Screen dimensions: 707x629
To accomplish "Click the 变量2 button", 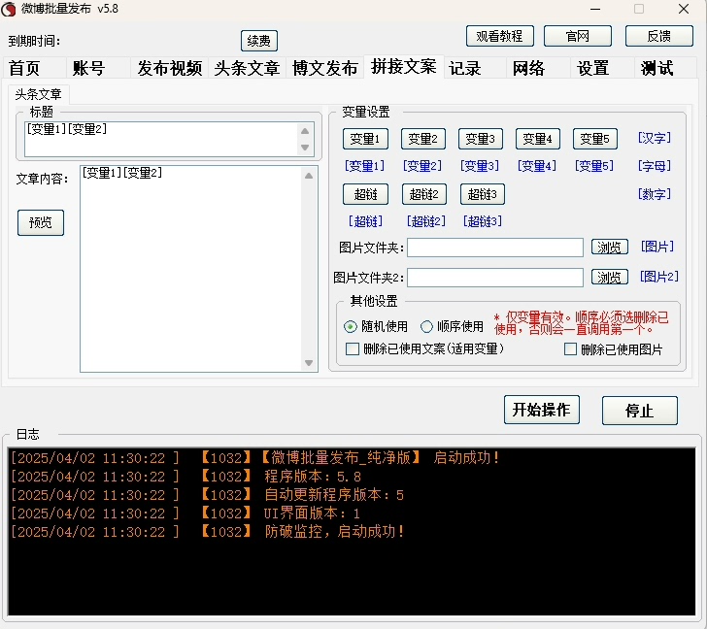I will tap(423, 139).
